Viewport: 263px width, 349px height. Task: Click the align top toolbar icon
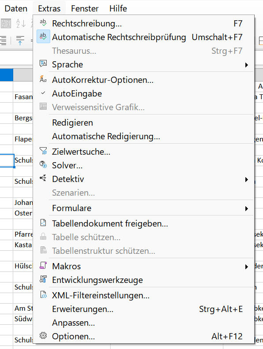point(20,41)
